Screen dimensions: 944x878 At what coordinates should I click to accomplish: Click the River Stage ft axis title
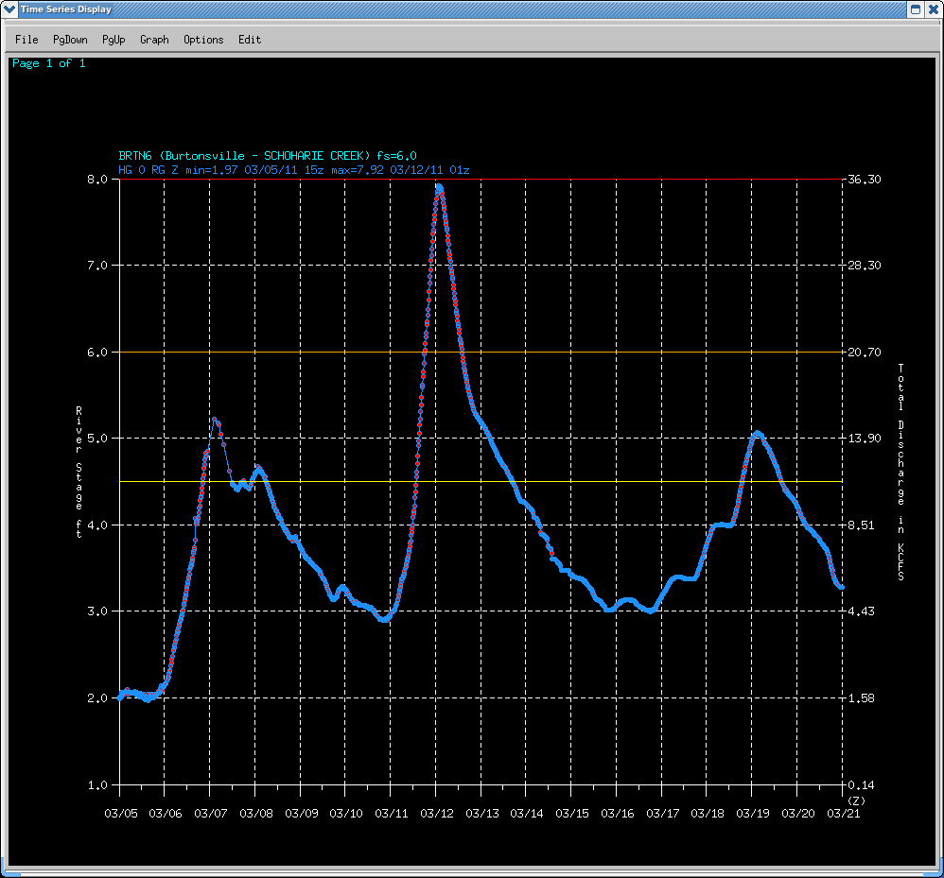[79, 472]
